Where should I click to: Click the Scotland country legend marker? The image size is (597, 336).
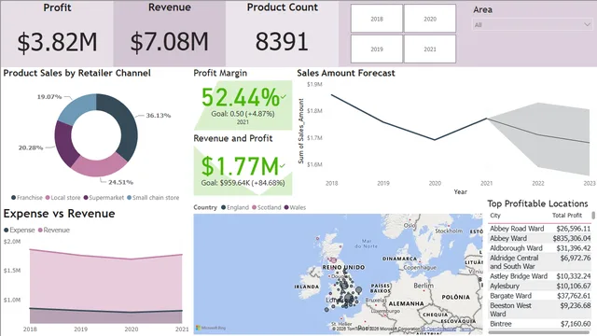click(254, 207)
